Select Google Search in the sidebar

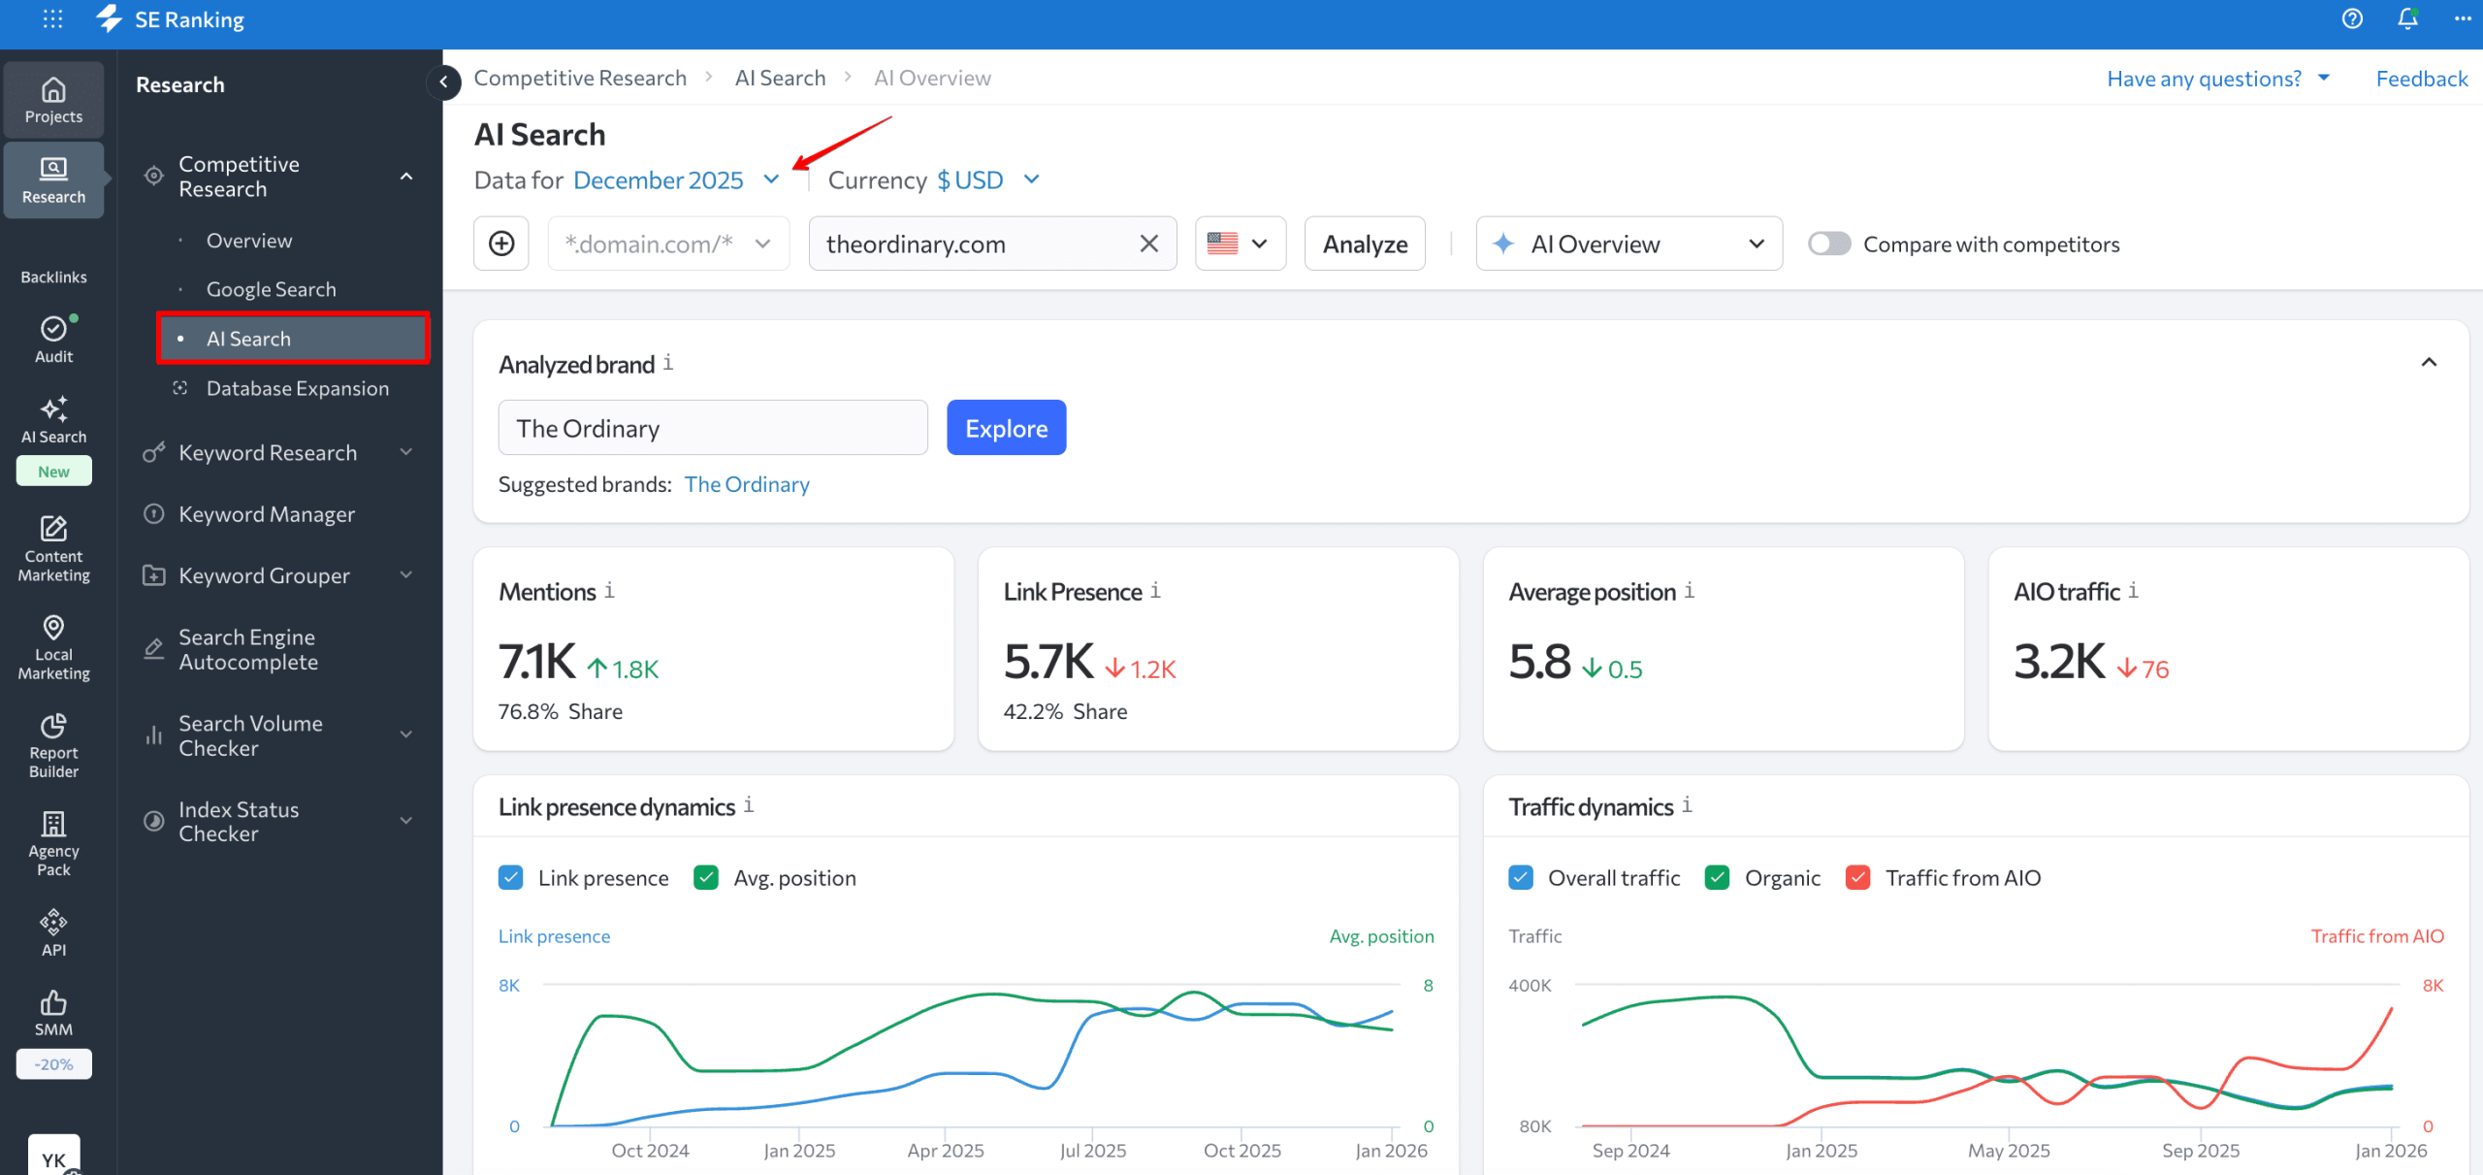[x=272, y=288]
